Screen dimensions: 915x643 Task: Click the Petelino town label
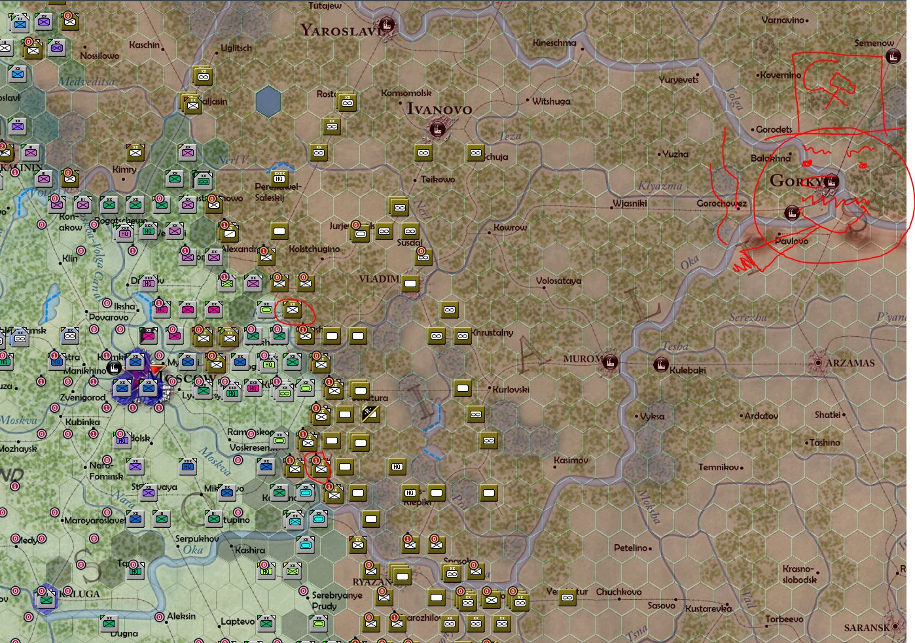point(630,547)
